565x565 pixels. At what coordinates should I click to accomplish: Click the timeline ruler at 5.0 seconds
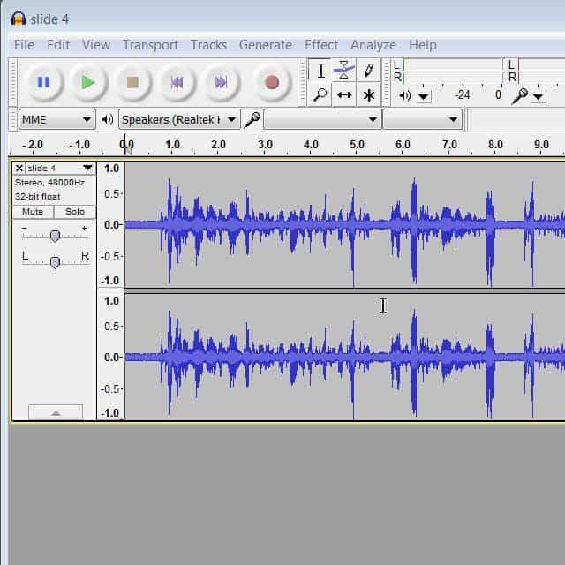(357, 145)
